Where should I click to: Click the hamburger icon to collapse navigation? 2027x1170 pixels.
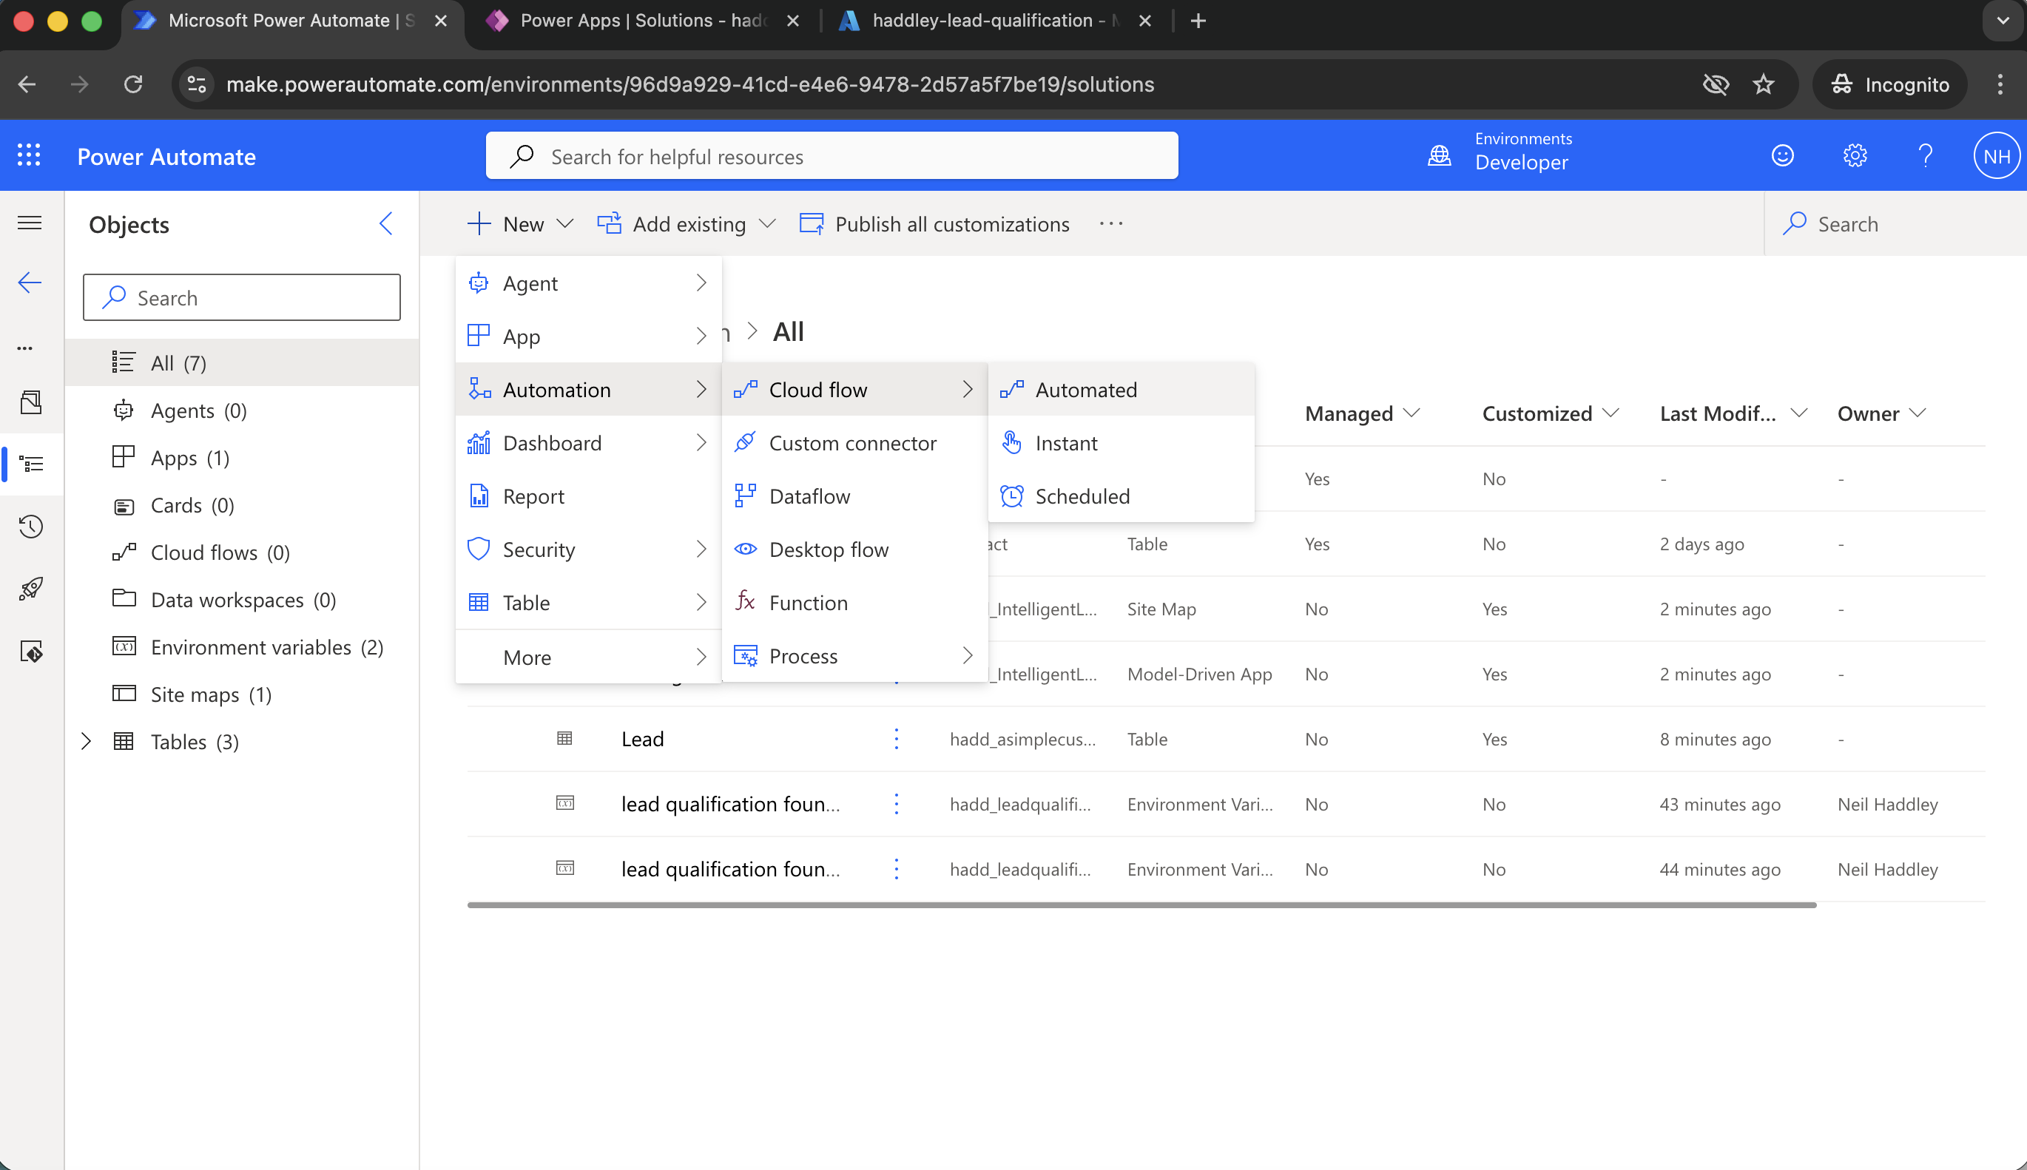30,223
